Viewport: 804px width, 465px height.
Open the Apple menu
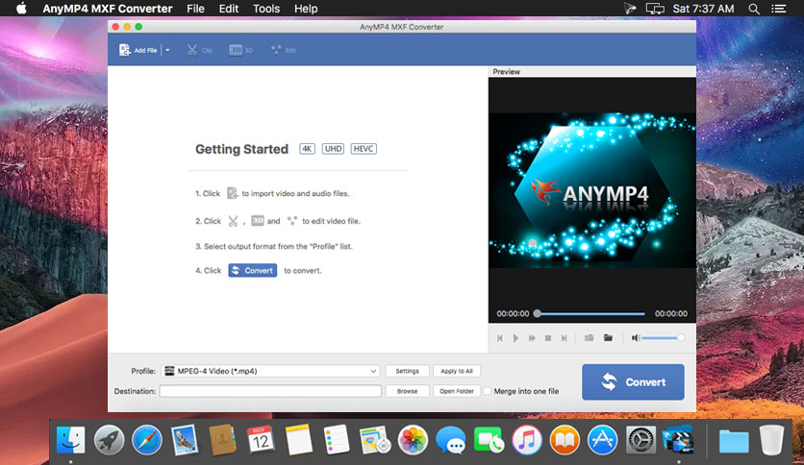21,9
